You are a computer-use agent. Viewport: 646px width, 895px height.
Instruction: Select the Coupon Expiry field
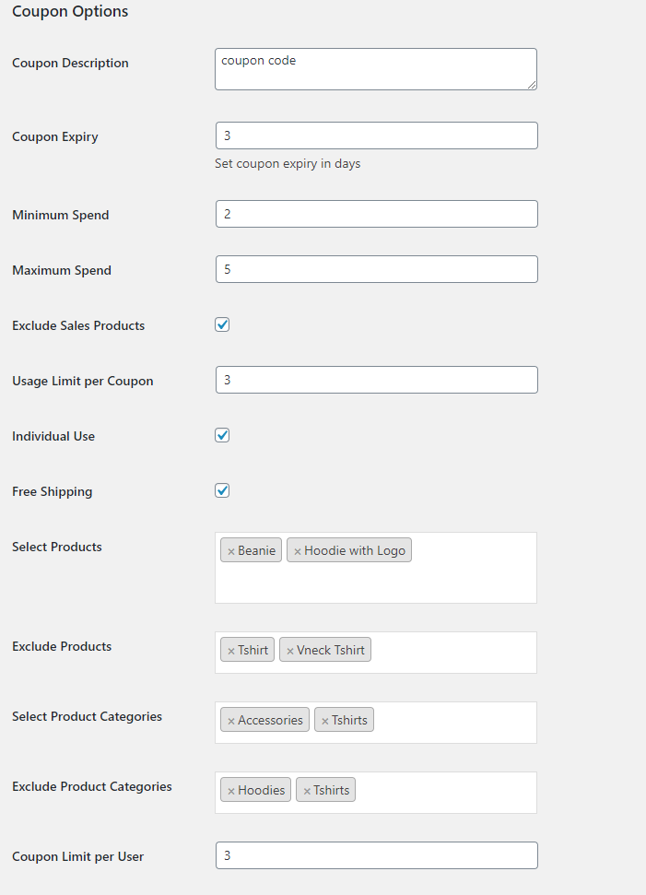click(375, 135)
